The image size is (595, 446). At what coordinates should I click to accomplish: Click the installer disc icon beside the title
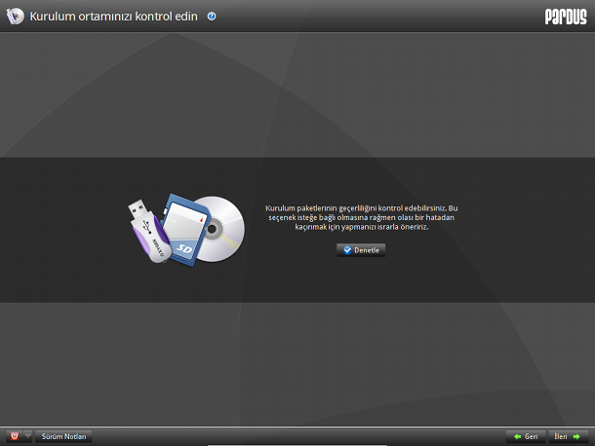[16, 17]
